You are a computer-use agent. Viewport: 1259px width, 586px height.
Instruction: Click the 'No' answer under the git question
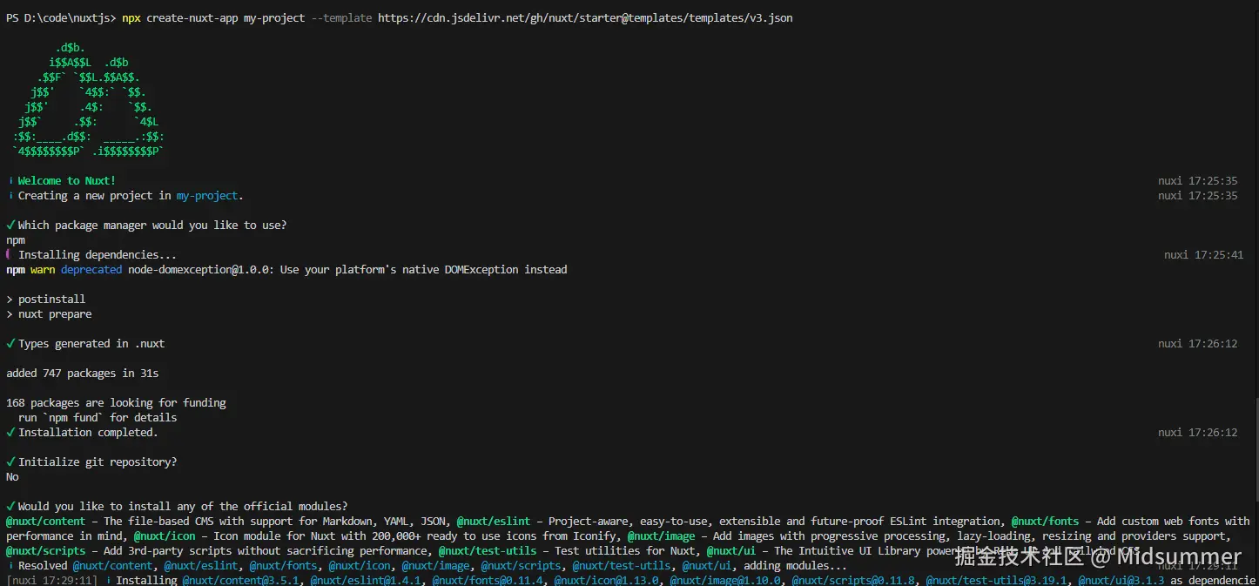tap(12, 477)
